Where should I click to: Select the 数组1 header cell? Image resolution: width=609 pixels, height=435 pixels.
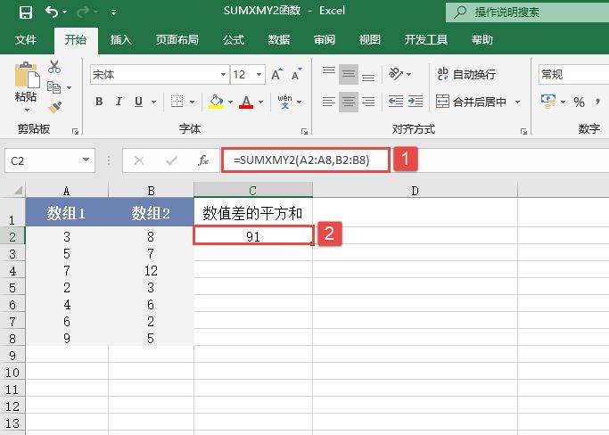click(66, 213)
